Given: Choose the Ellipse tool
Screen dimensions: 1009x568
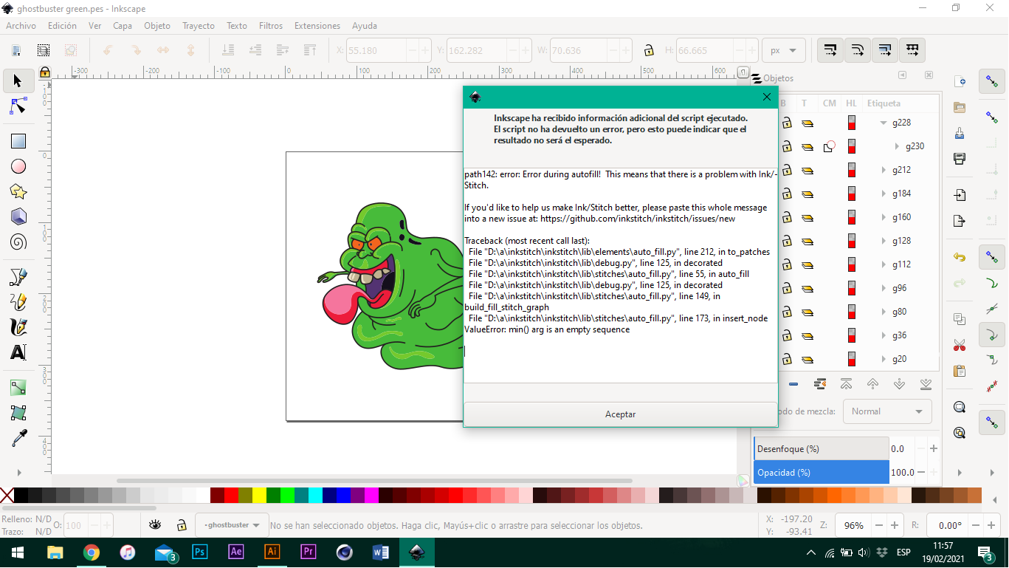Looking at the screenshot, I should 18,166.
